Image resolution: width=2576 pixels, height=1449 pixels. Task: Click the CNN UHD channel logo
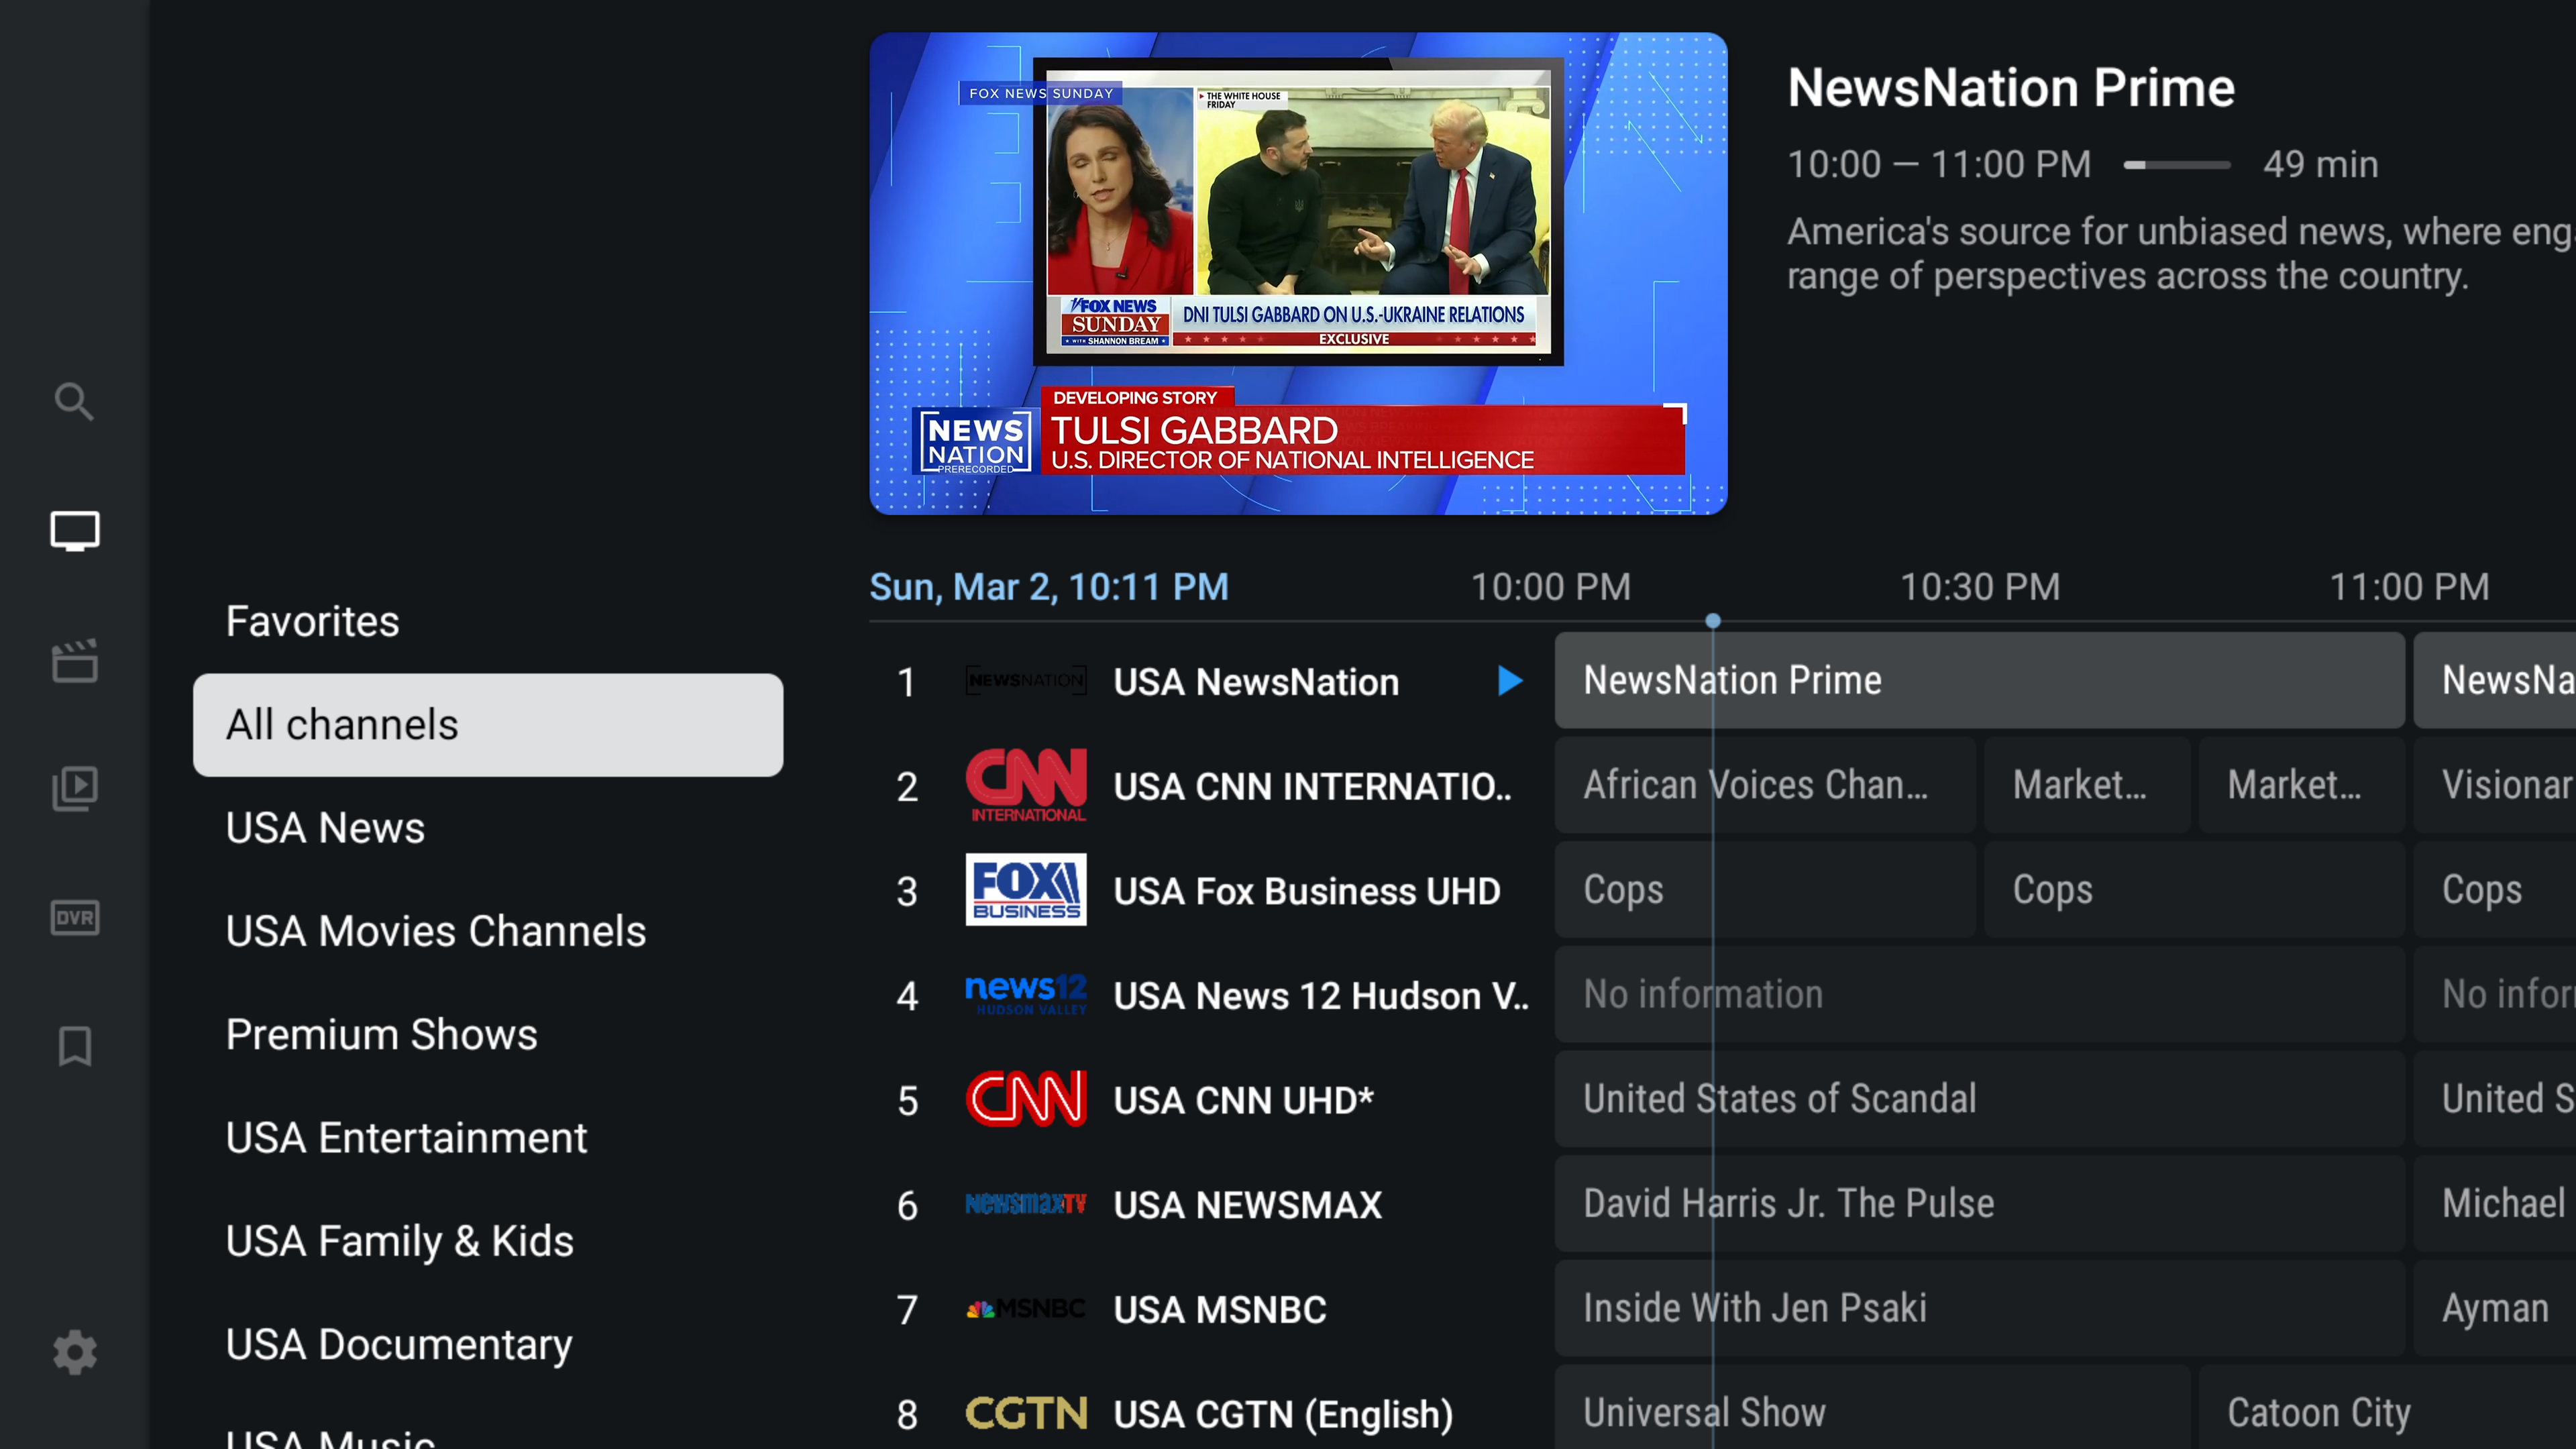pyautogui.click(x=1025, y=1099)
